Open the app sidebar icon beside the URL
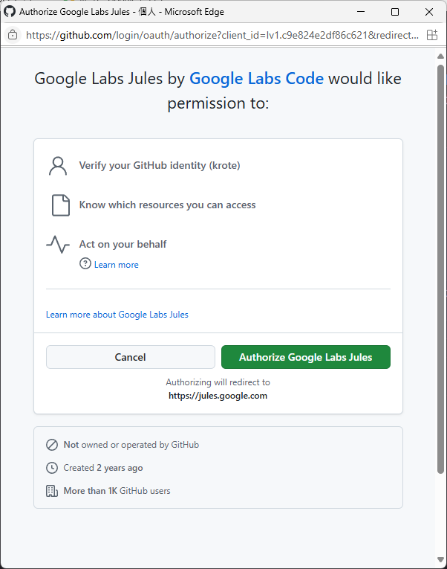 [432, 35]
